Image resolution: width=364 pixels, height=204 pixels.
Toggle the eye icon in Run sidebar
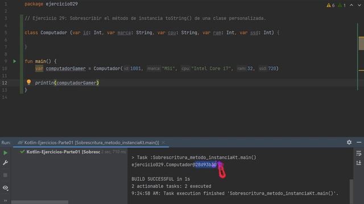tap(5, 188)
